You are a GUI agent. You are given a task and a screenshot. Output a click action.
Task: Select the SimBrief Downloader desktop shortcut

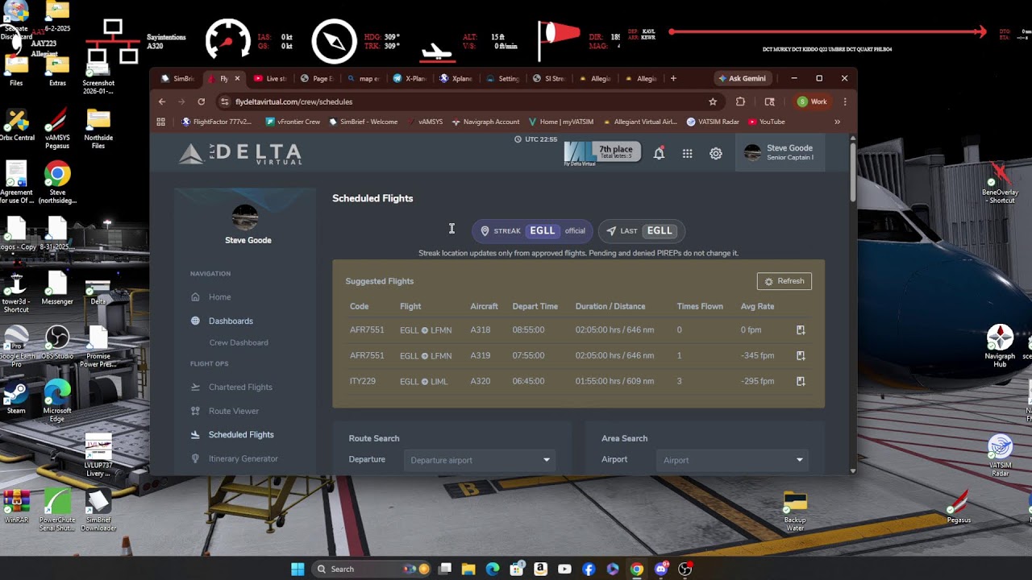(x=98, y=511)
